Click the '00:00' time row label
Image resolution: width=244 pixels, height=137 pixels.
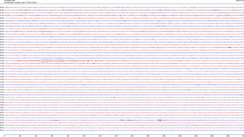coord(2,7)
